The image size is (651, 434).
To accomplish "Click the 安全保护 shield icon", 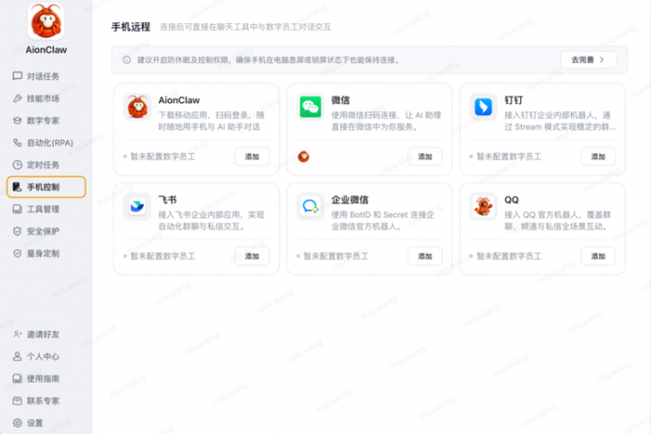I will click(17, 231).
